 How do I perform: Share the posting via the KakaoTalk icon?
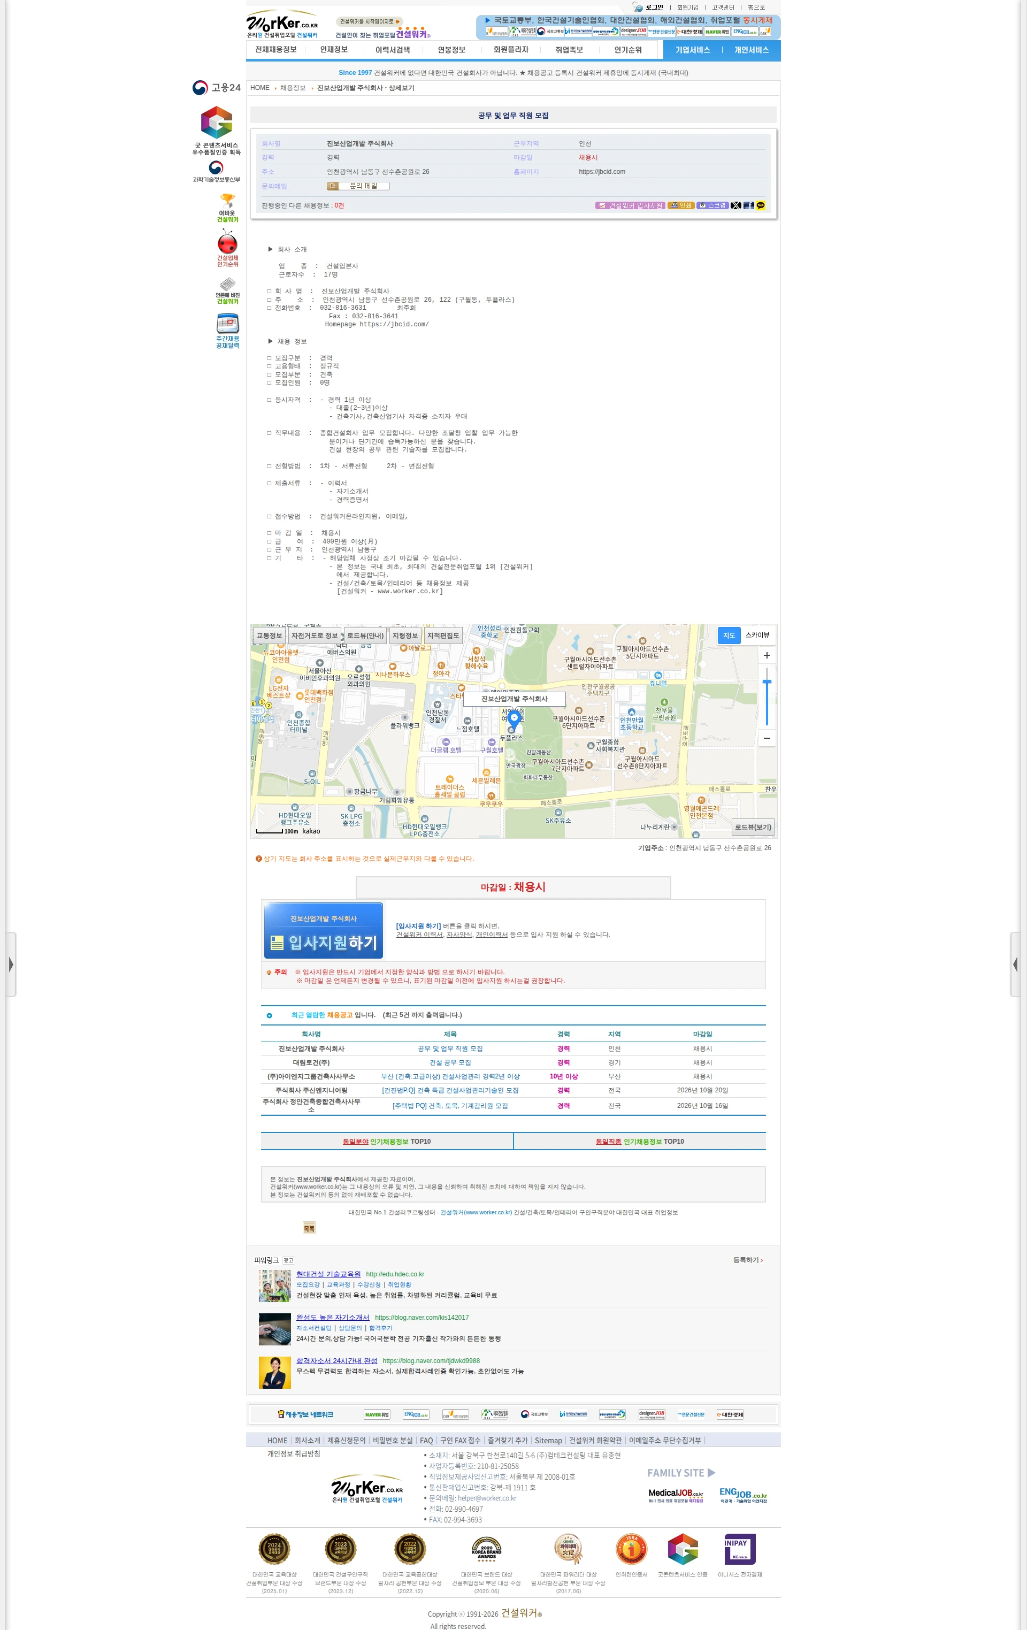760,205
